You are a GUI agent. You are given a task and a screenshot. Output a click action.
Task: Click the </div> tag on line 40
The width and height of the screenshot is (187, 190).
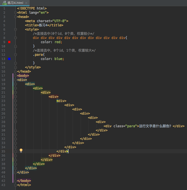23,172
